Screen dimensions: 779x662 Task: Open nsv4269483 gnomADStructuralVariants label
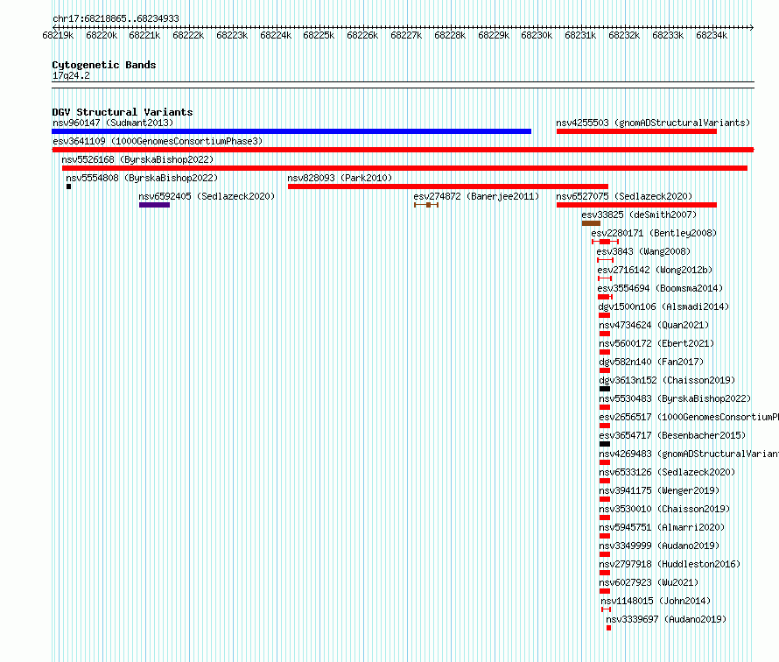coord(689,454)
